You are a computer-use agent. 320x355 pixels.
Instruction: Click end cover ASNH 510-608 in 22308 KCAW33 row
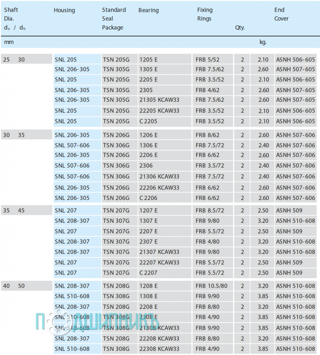click(295, 349)
